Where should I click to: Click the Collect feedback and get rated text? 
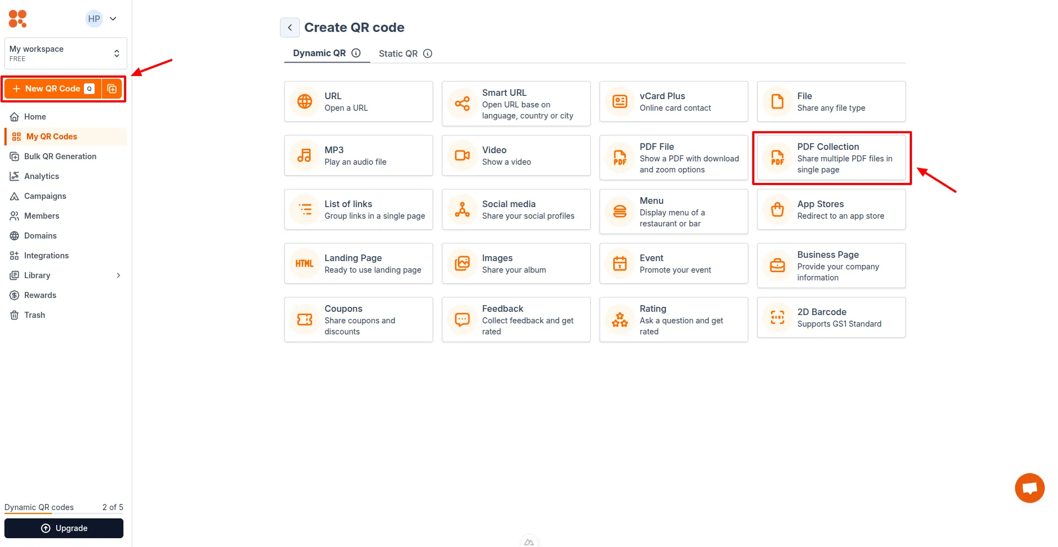(x=528, y=326)
